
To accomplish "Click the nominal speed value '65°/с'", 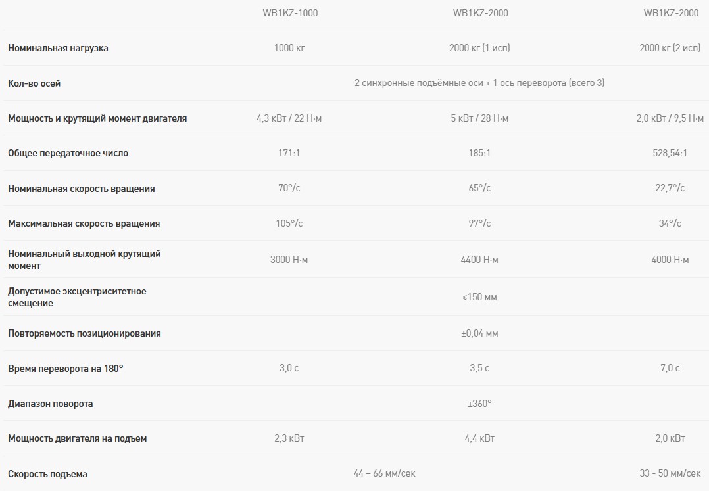I will [x=479, y=188].
